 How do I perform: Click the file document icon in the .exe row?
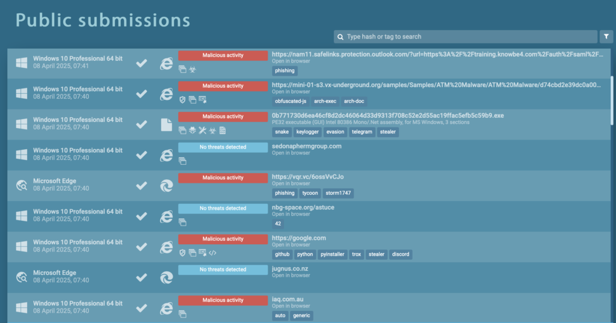point(166,125)
